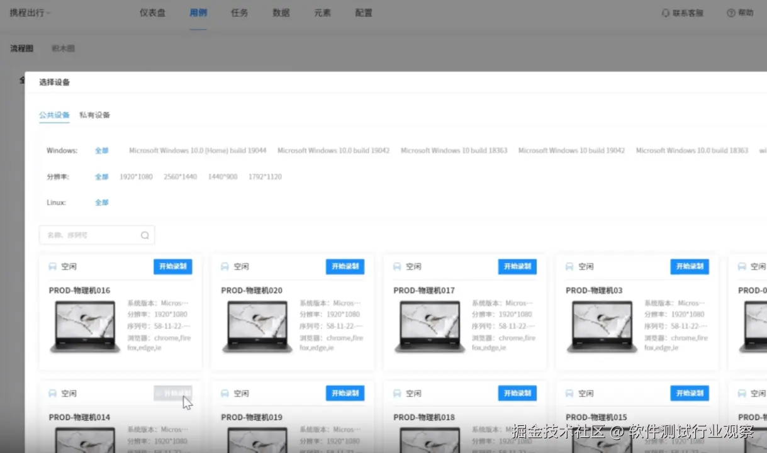Viewport: 767px width, 453px height.
Task: Click the device icon beside 空闲 on PROD-物理机015 card
Action: (x=569, y=393)
